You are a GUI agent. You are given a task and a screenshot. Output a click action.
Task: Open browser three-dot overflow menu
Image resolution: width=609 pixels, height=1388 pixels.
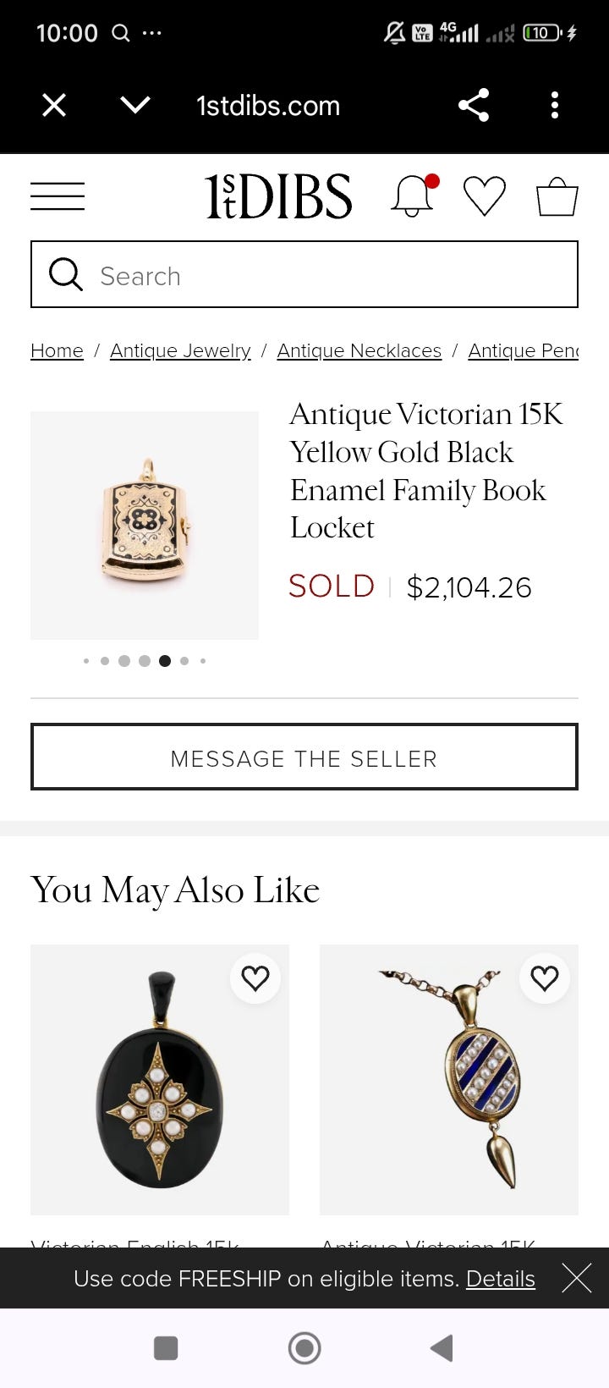click(x=555, y=106)
